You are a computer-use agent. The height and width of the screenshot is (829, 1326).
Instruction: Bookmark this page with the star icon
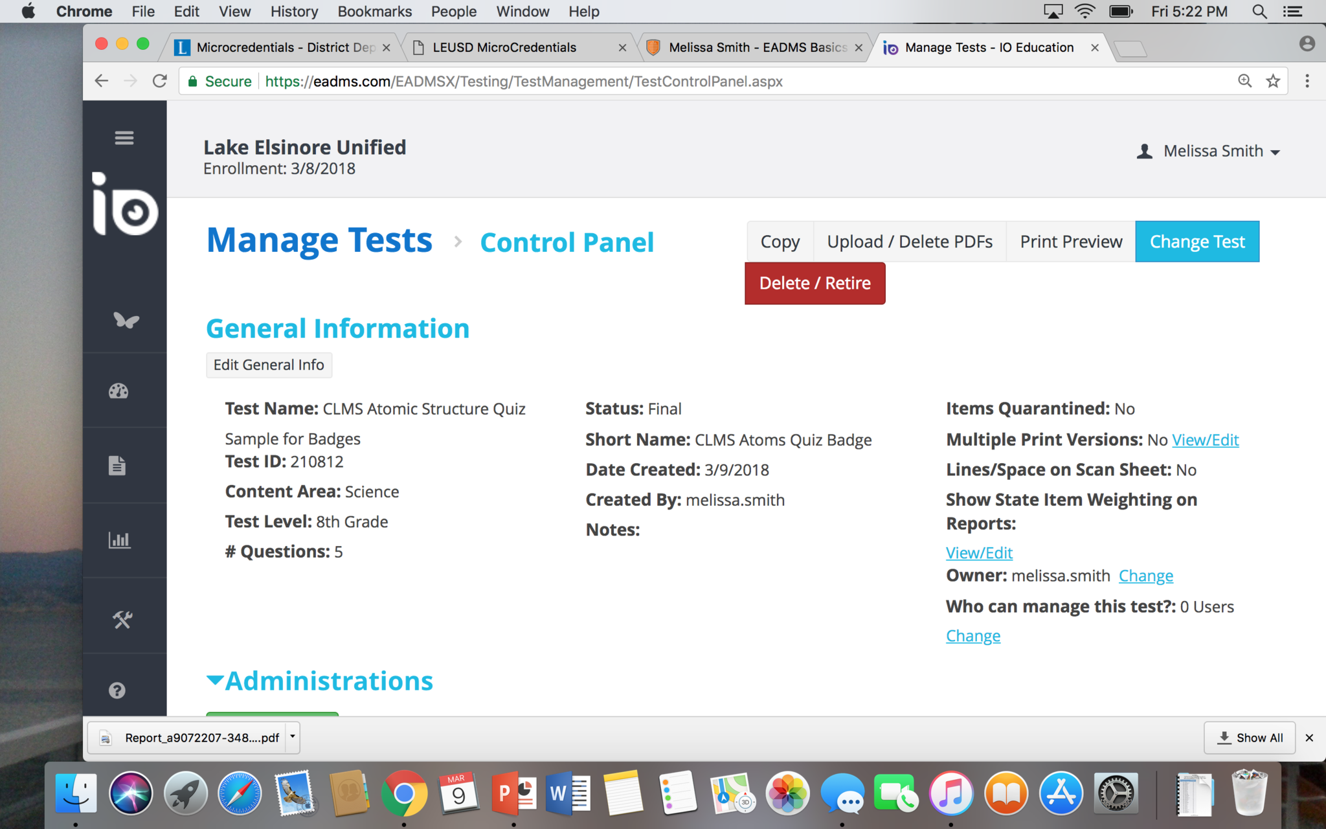(x=1273, y=81)
